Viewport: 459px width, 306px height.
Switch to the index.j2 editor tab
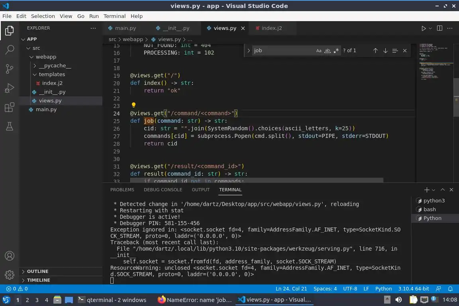(x=272, y=28)
